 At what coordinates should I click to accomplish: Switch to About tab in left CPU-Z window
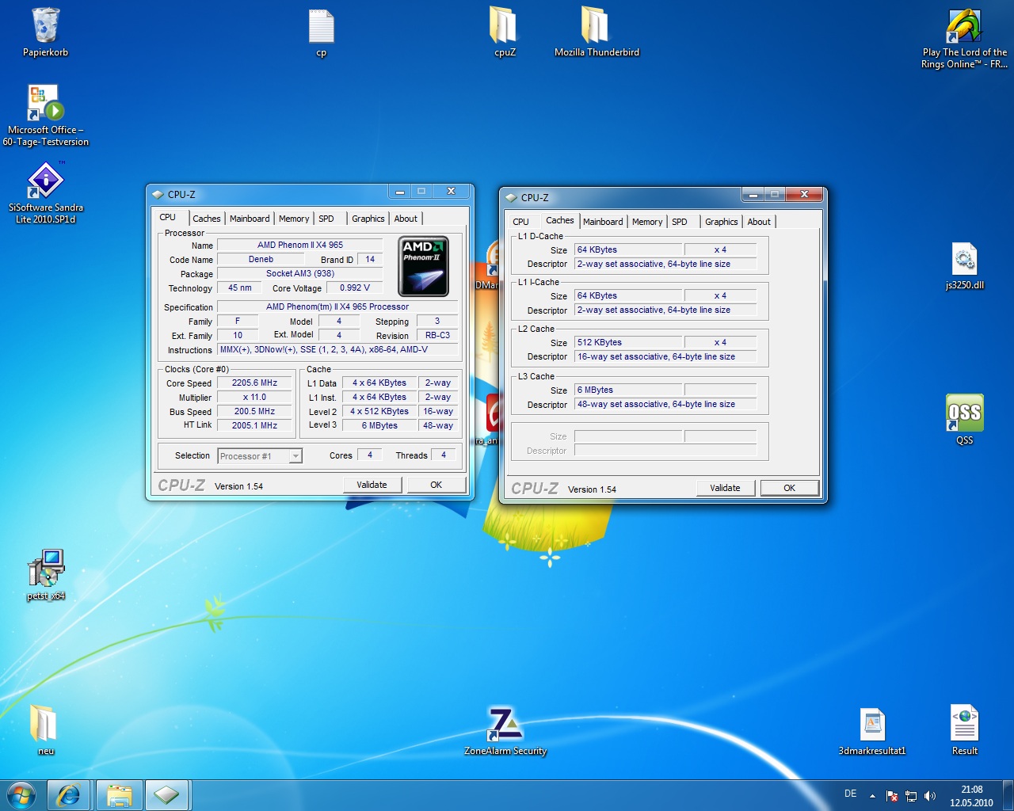pyautogui.click(x=406, y=219)
